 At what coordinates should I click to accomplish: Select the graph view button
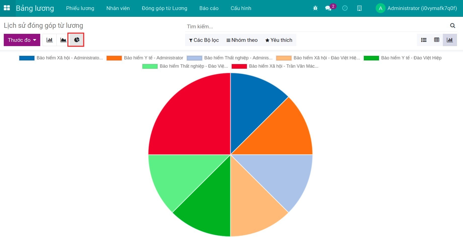pyautogui.click(x=450, y=40)
